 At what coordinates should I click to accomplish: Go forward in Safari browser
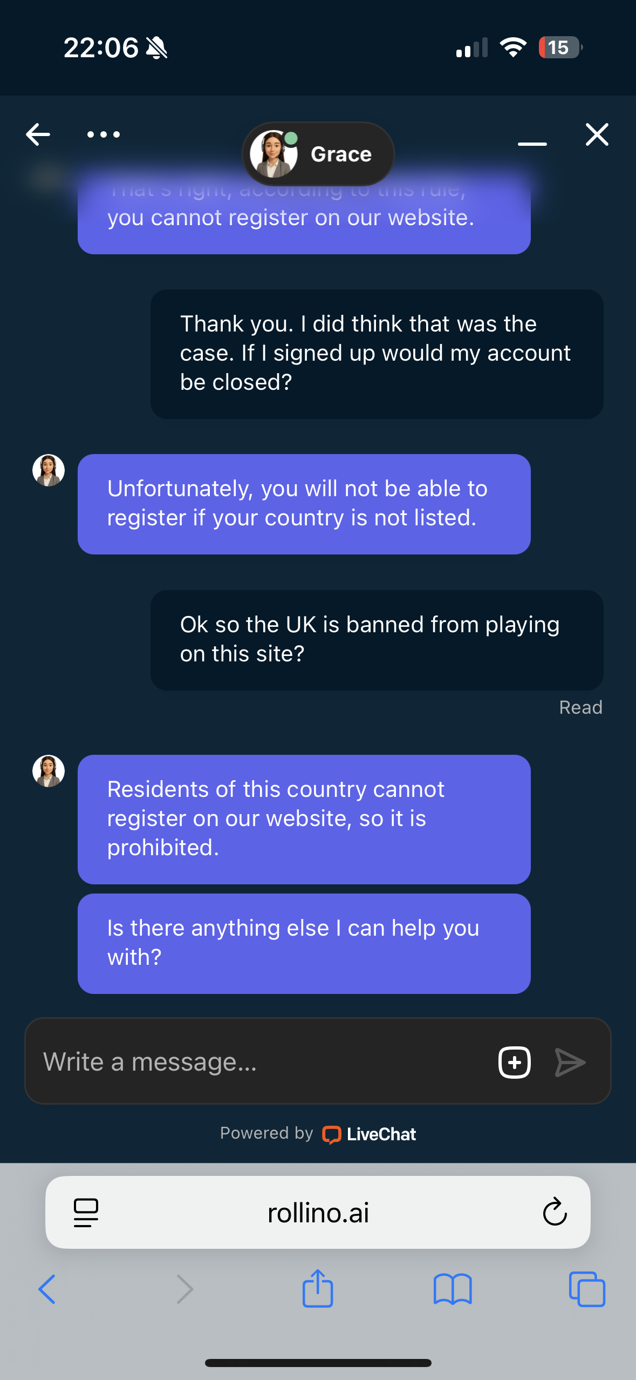(184, 1289)
